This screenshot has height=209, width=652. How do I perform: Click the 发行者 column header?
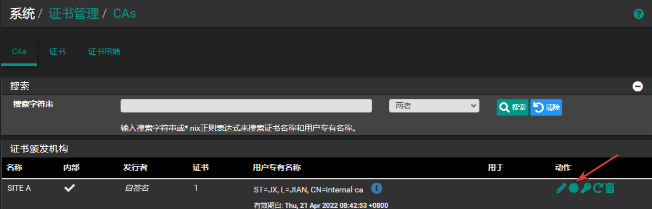135,167
